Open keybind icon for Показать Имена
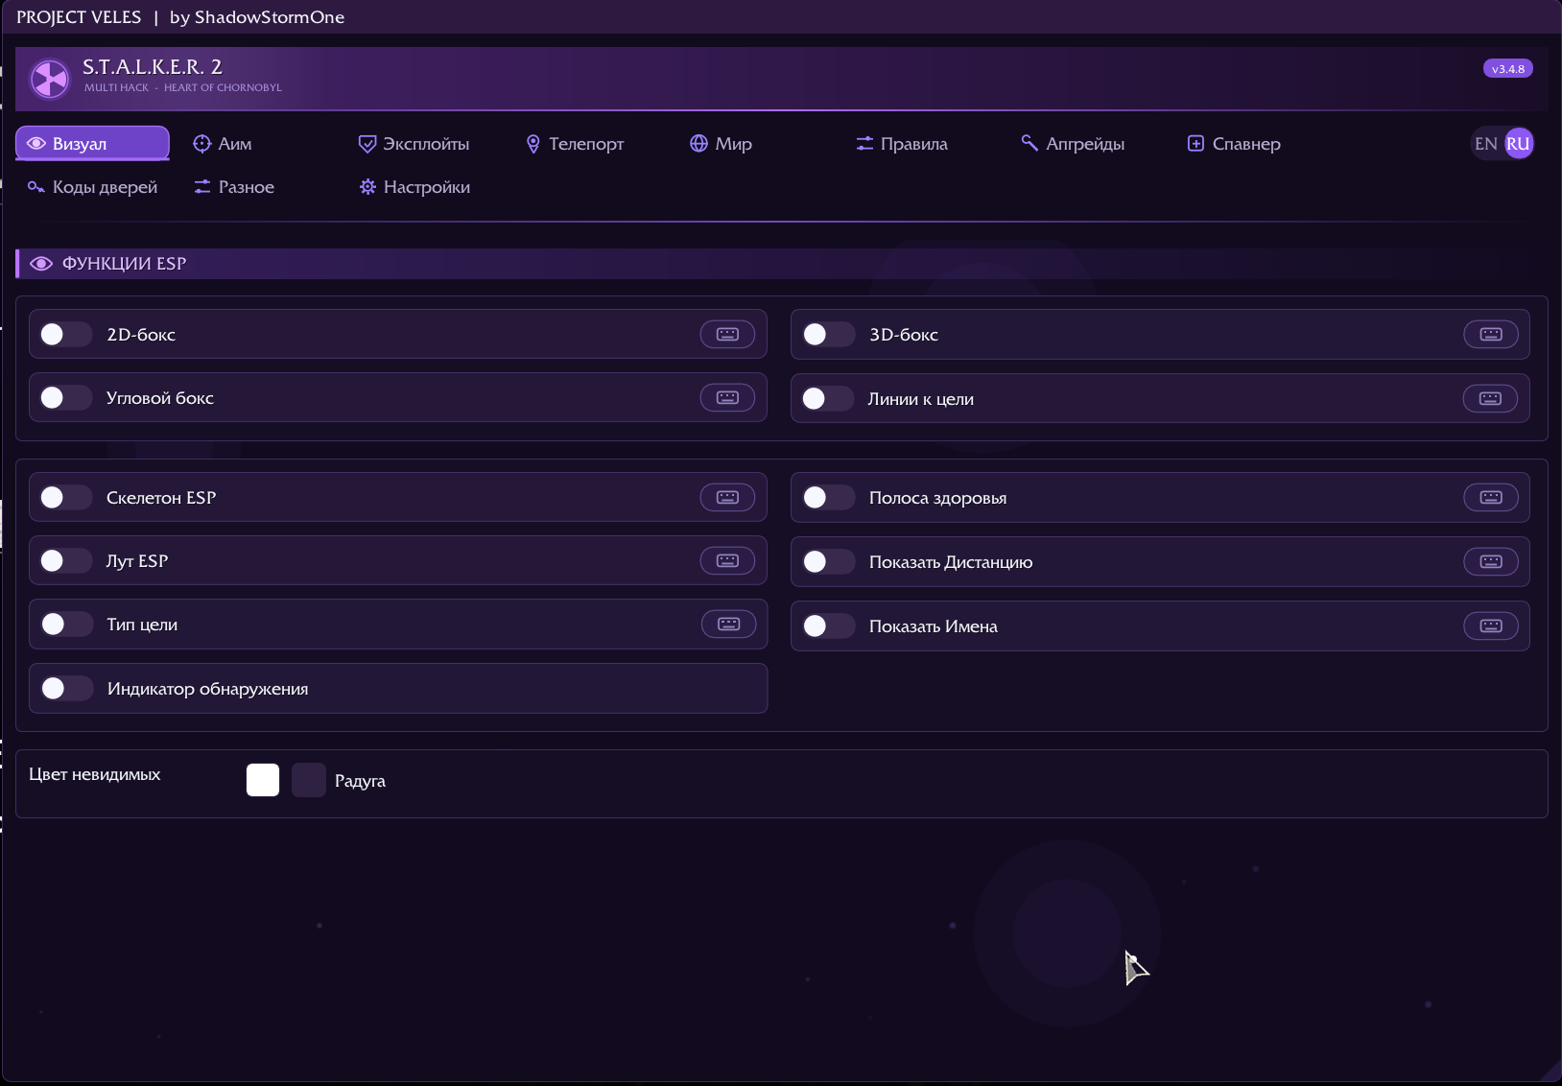Screen dimensions: 1562x1086 pos(1490,626)
